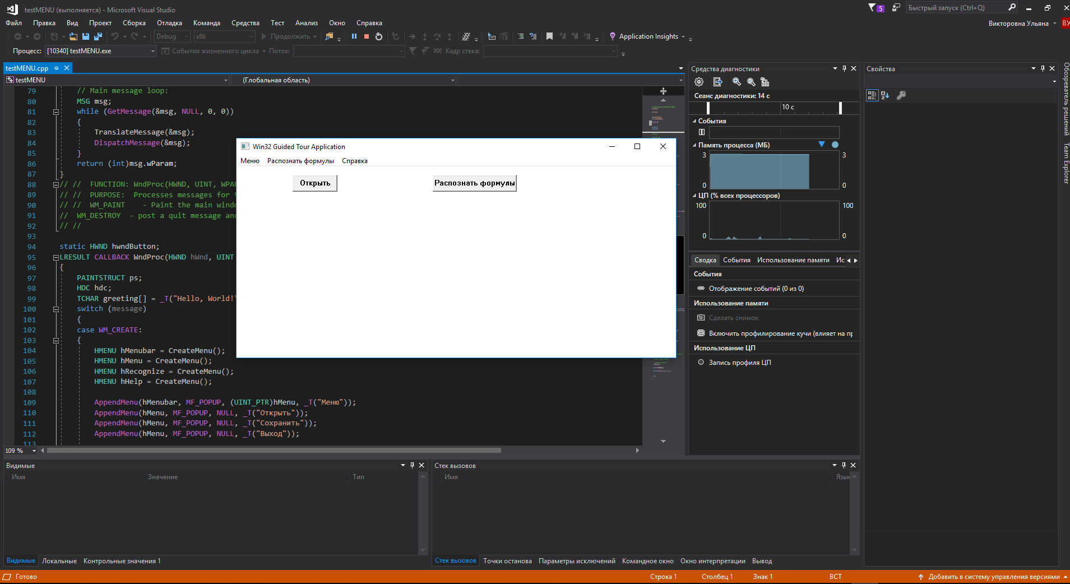Viewport: 1070px width, 584px height.
Task: Click the right diagnostics timeline range handle
Action: tap(840, 108)
